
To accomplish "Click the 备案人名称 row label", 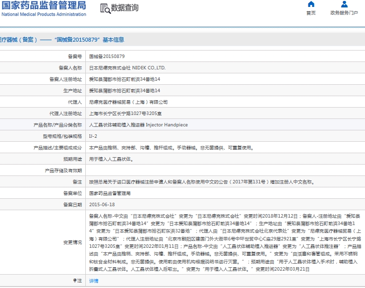I will [70, 68].
